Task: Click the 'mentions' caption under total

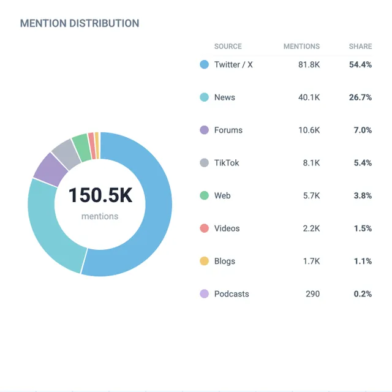Action: pyautogui.click(x=100, y=216)
